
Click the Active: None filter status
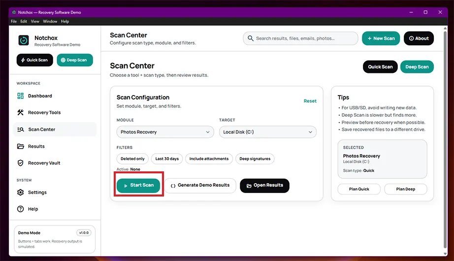(x=128, y=169)
